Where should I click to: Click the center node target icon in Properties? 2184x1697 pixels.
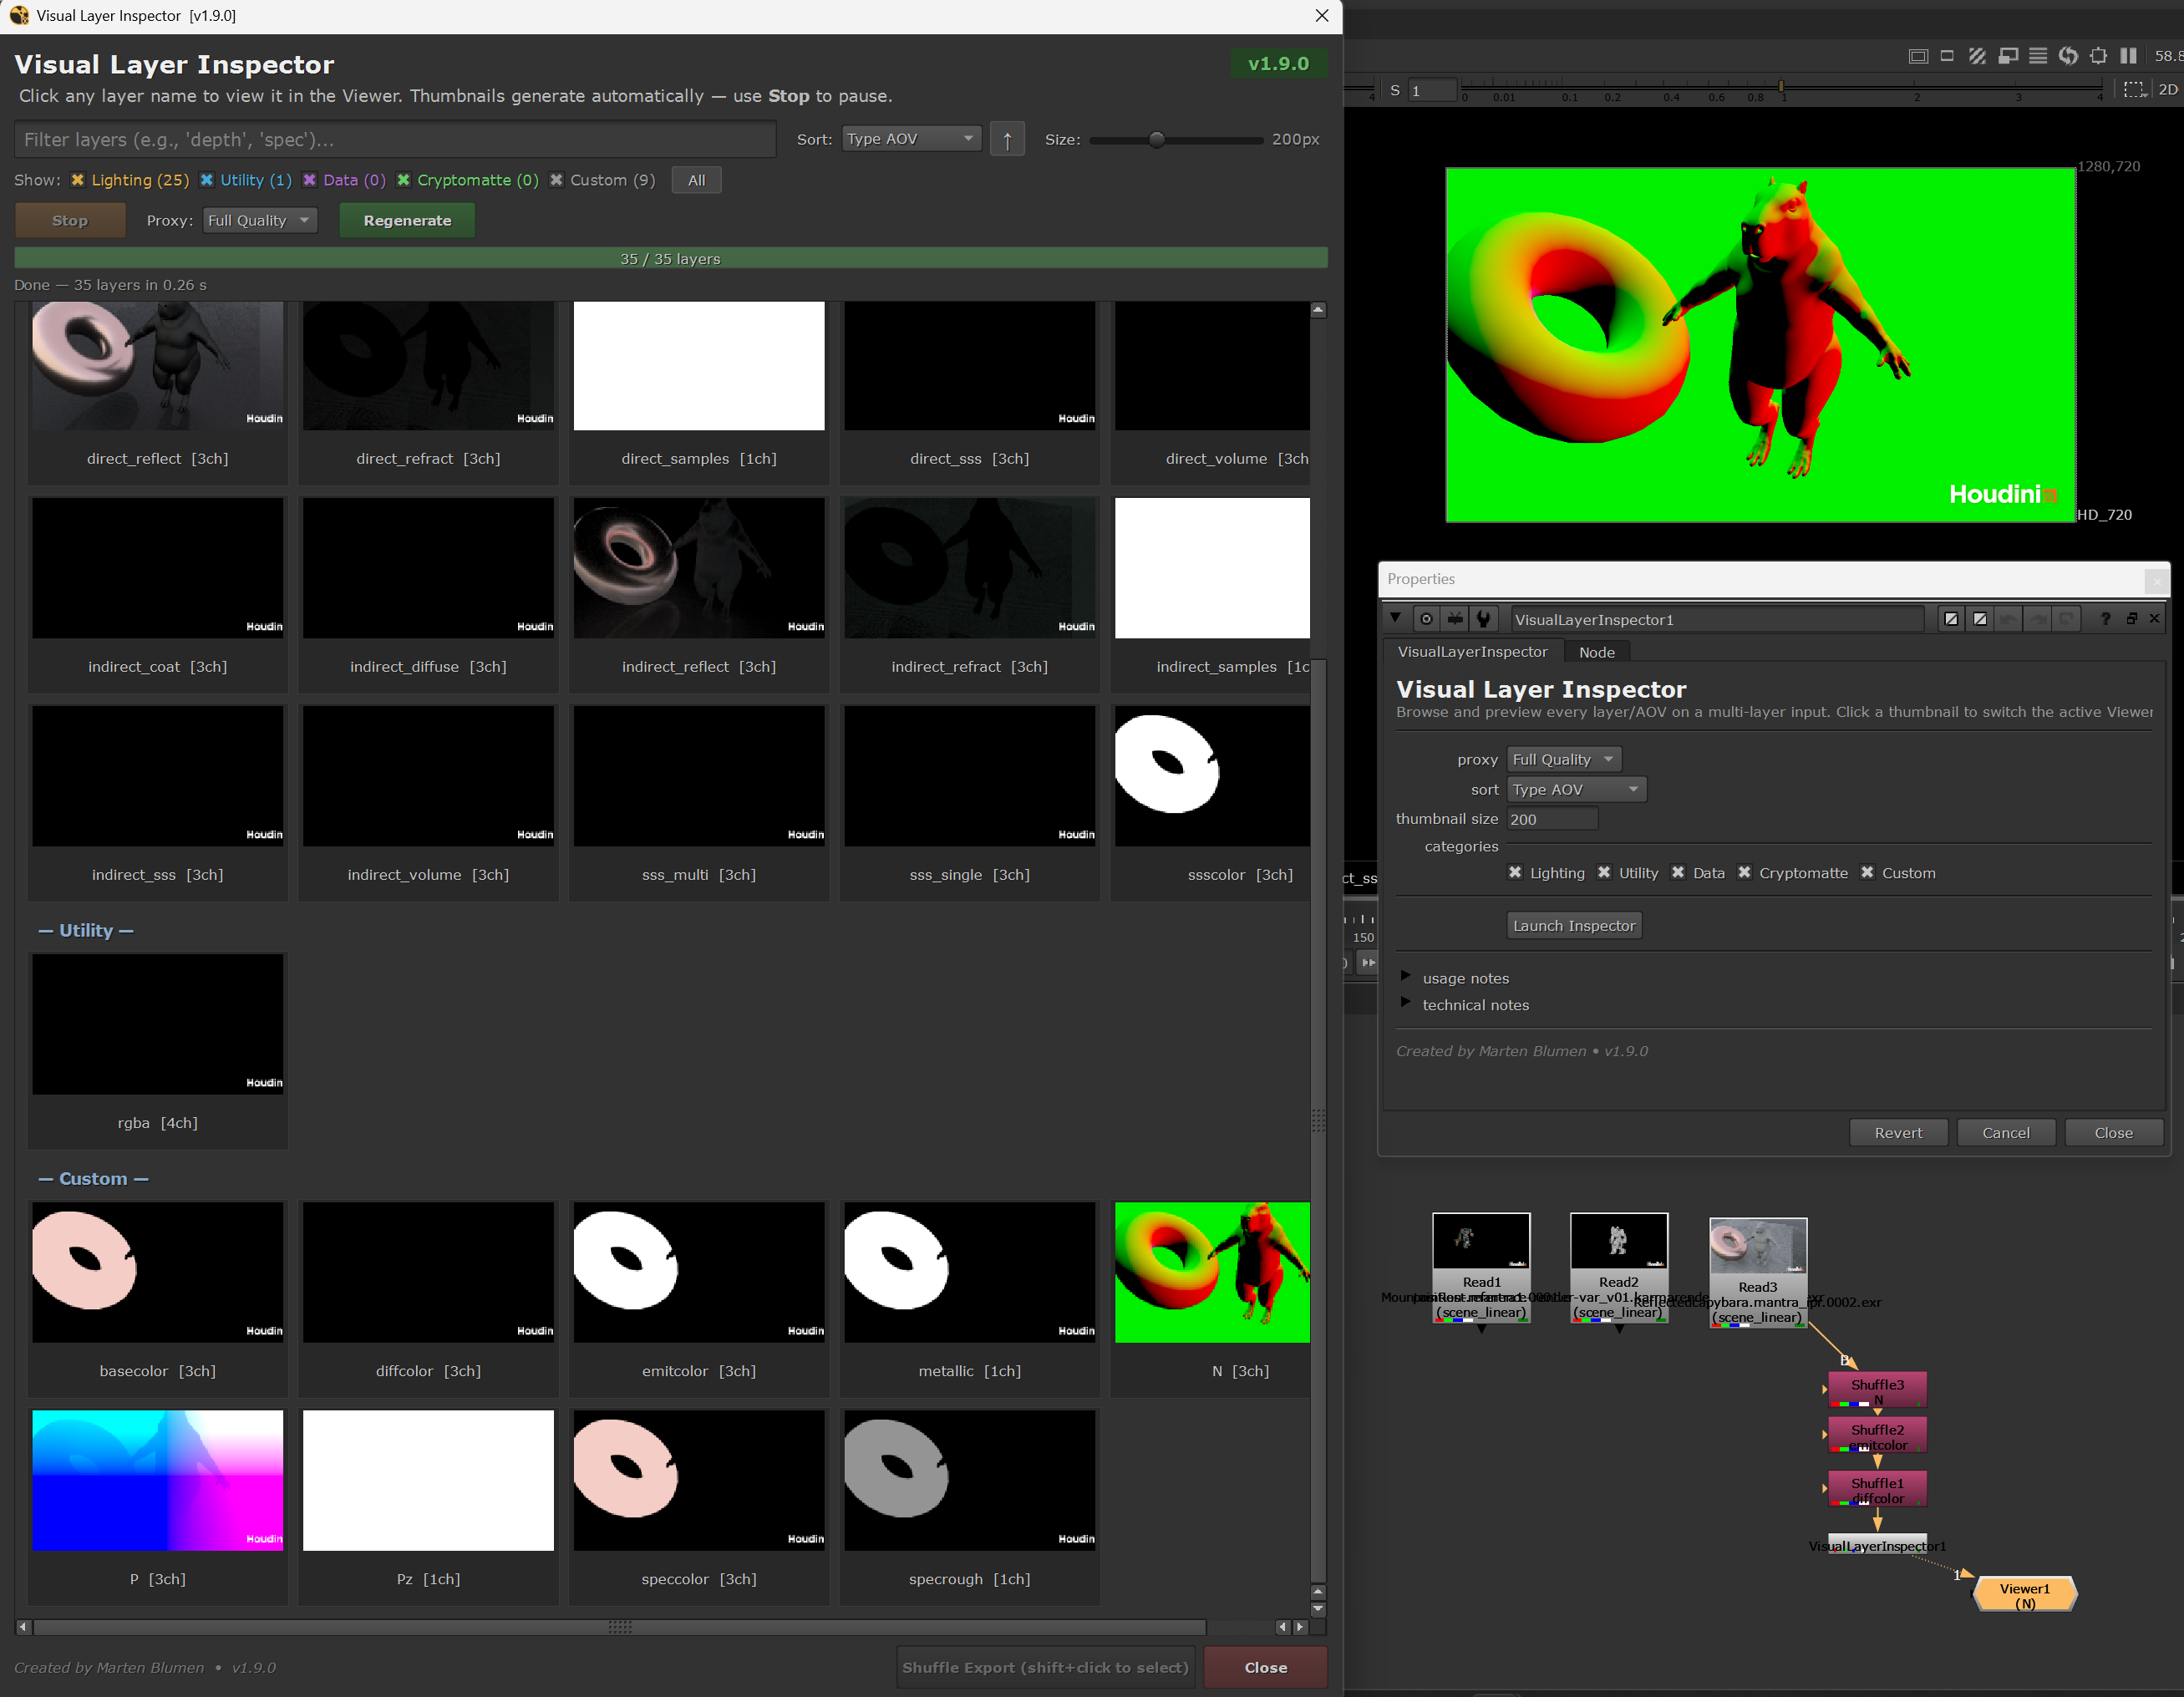click(x=1426, y=619)
